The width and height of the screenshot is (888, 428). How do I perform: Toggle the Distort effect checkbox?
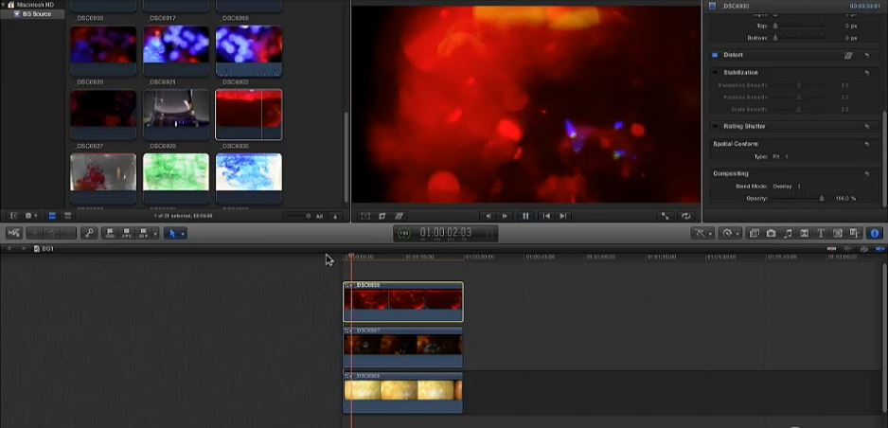click(715, 55)
